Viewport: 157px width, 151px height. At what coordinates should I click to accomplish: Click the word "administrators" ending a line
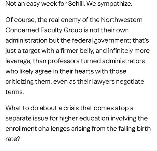tap(123, 61)
